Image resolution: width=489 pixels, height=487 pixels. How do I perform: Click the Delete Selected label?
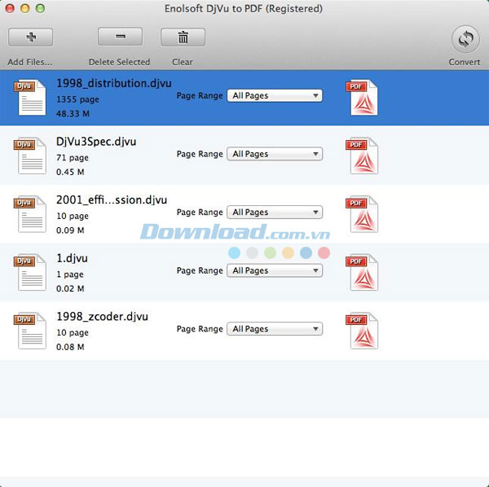tap(120, 62)
